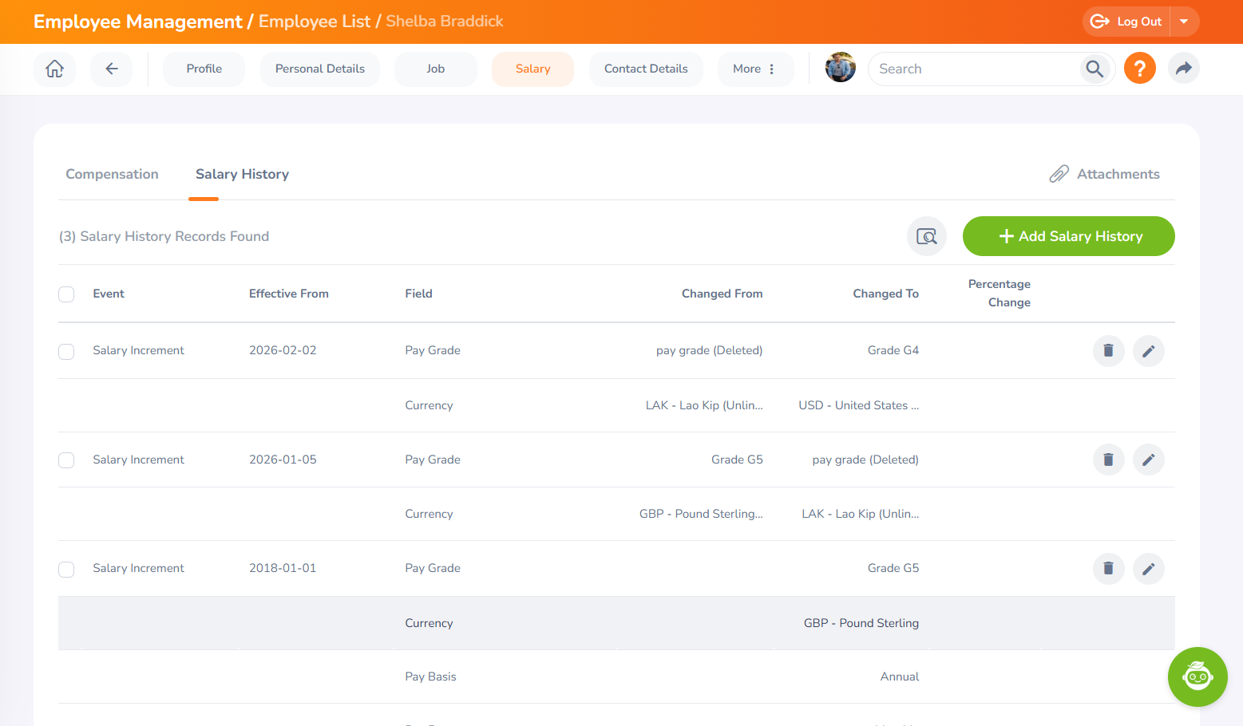Open the chatbot assistant icon
This screenshot has width=1243, height=726.
(1197, 677)
